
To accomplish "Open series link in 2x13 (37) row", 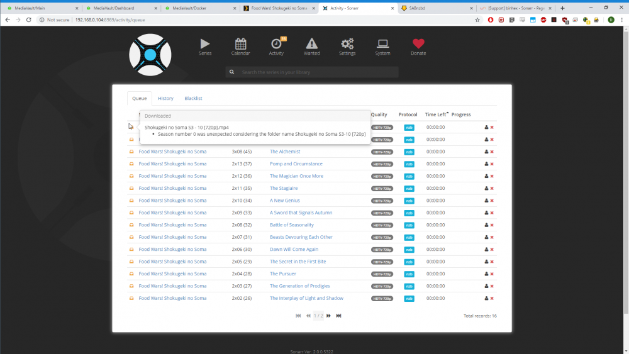I will click(x=172, y=163).
